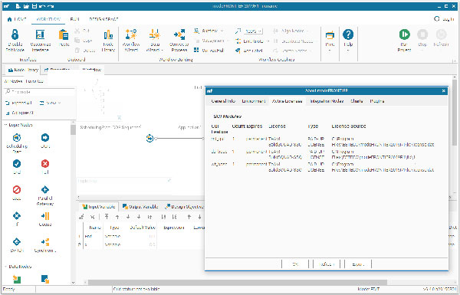460x295 pixels.
Task: Click the Add Label ribbon item
Action: click(249, 51)
